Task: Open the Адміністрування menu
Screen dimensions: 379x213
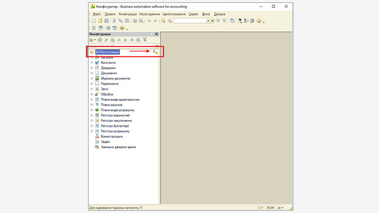Action: (175, 14)
